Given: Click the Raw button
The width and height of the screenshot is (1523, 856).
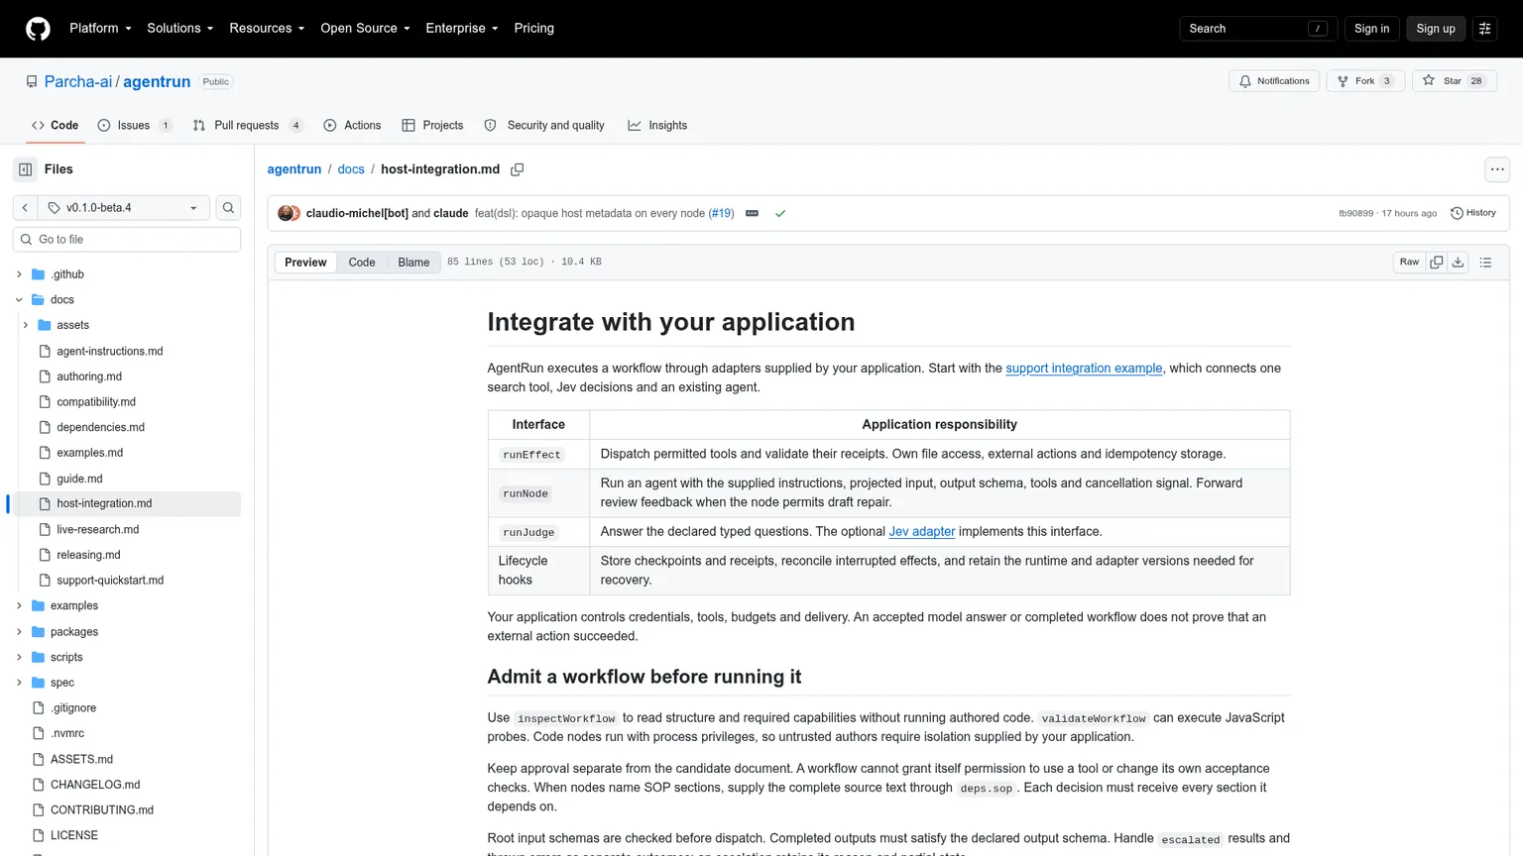Looking at the screenshot, I should pyautogui.click(x=1409, y=263).
